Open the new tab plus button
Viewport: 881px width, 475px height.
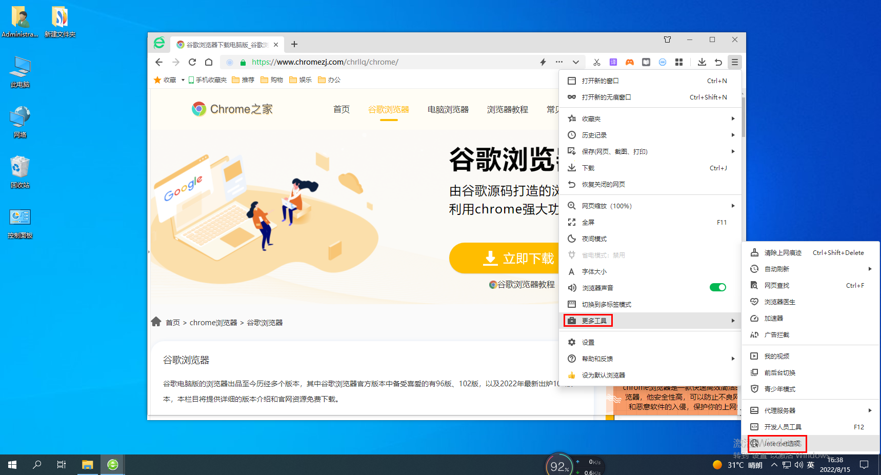tap(294, 44)
